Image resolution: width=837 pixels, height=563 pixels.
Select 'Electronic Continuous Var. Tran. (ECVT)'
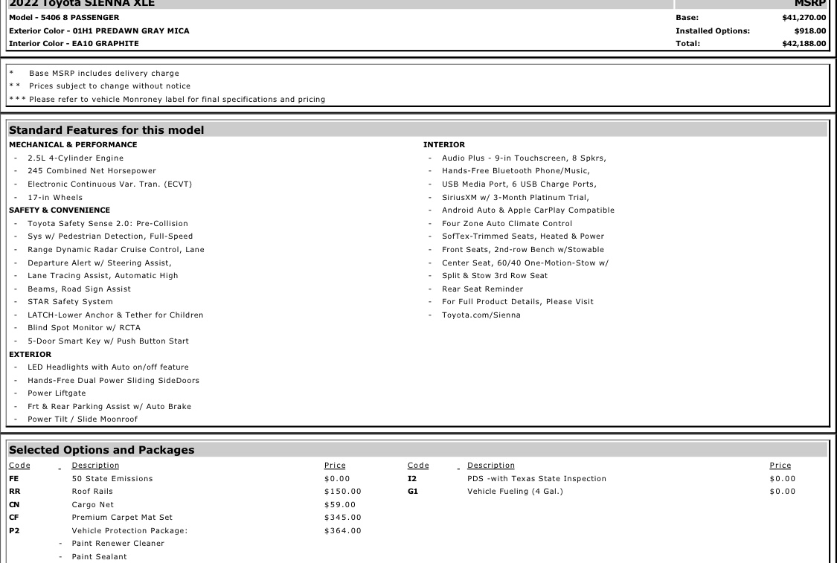pos(109,184)
